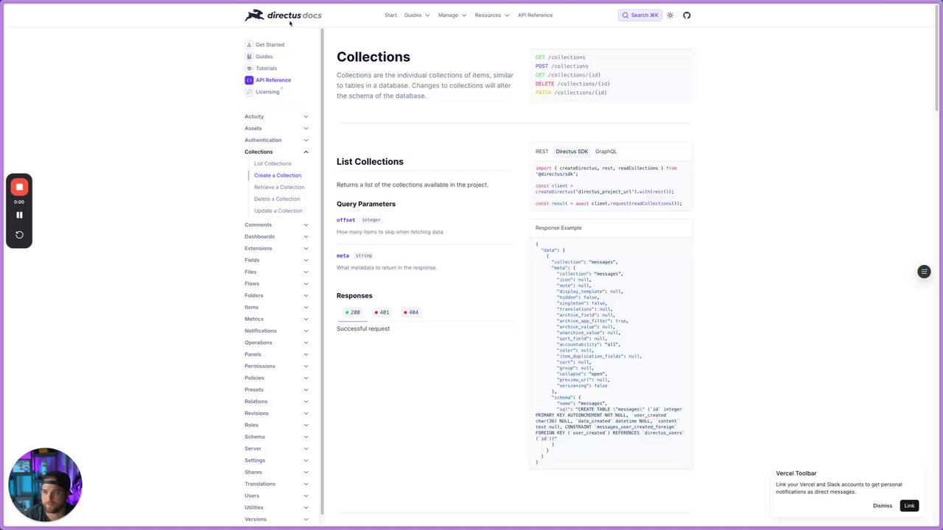This screenshot has width=943, height=530.
Task: Expand the Items sidebar section
Action: click(276, 307)
